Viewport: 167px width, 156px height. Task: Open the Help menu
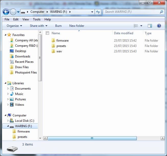(x=48, y=19)
